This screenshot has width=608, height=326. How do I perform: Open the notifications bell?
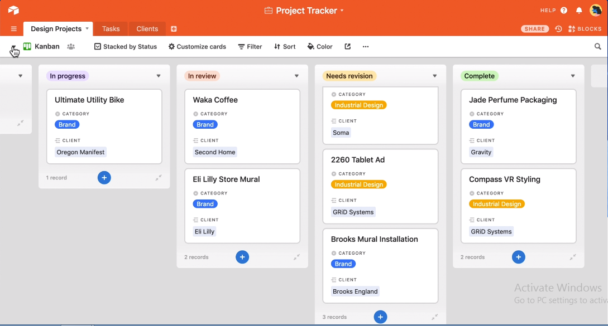(579, 10)
